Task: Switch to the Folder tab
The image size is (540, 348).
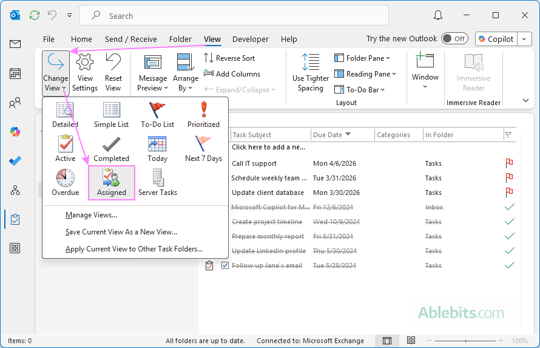Action: [x=180, y=39]
